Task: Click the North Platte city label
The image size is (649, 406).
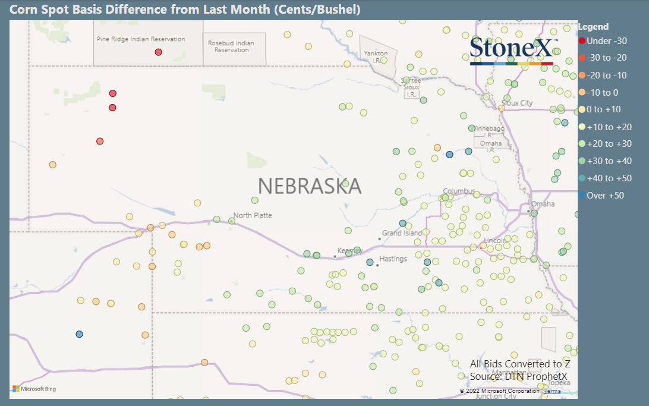Action: click(x=253, y=215)
